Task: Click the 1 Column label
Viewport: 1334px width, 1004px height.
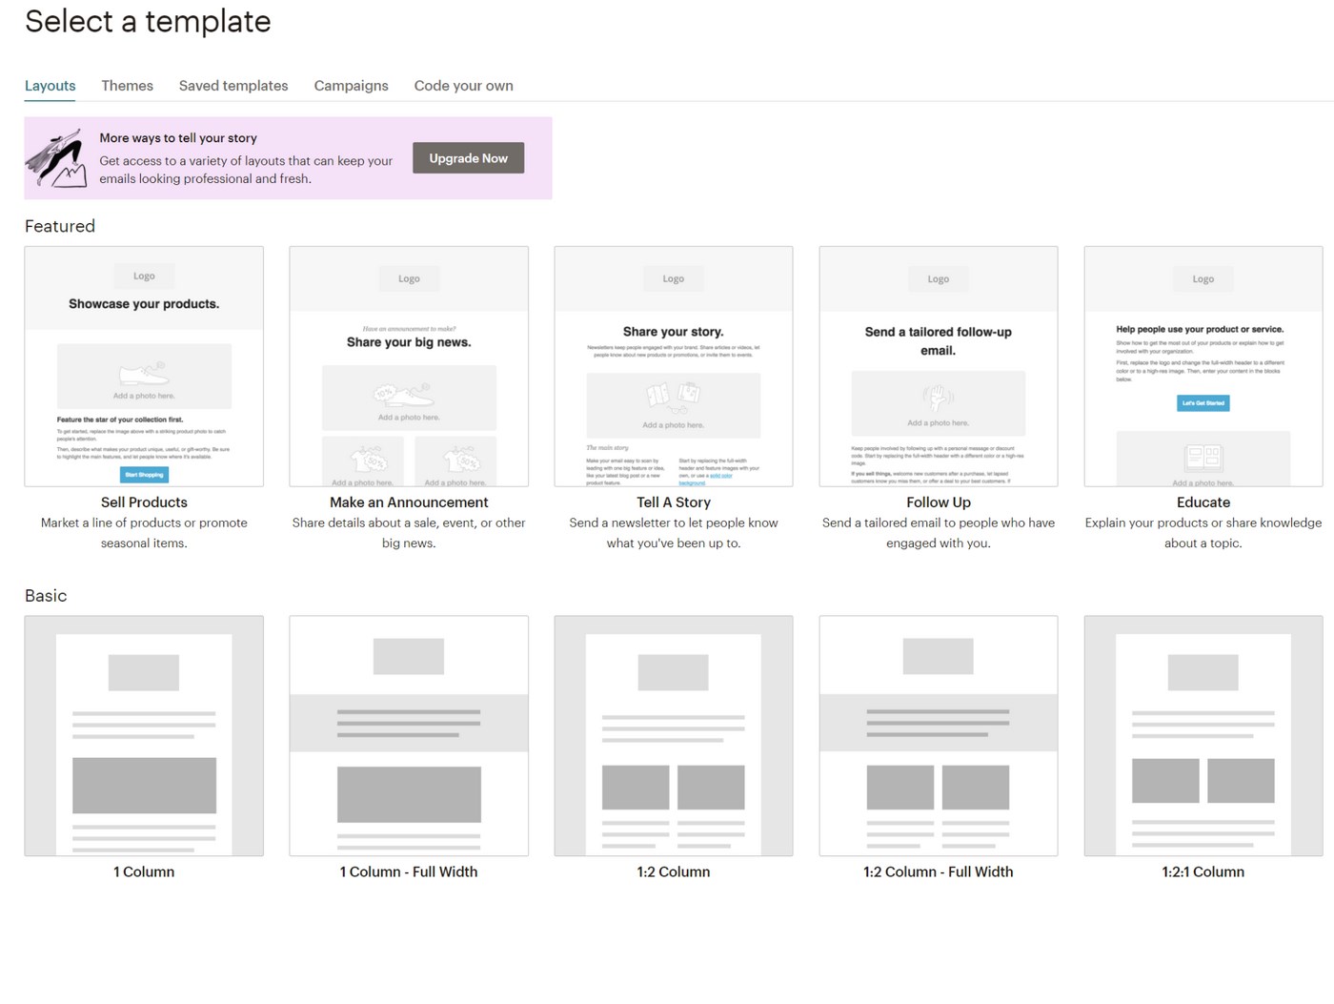Action: click(144, 871)
